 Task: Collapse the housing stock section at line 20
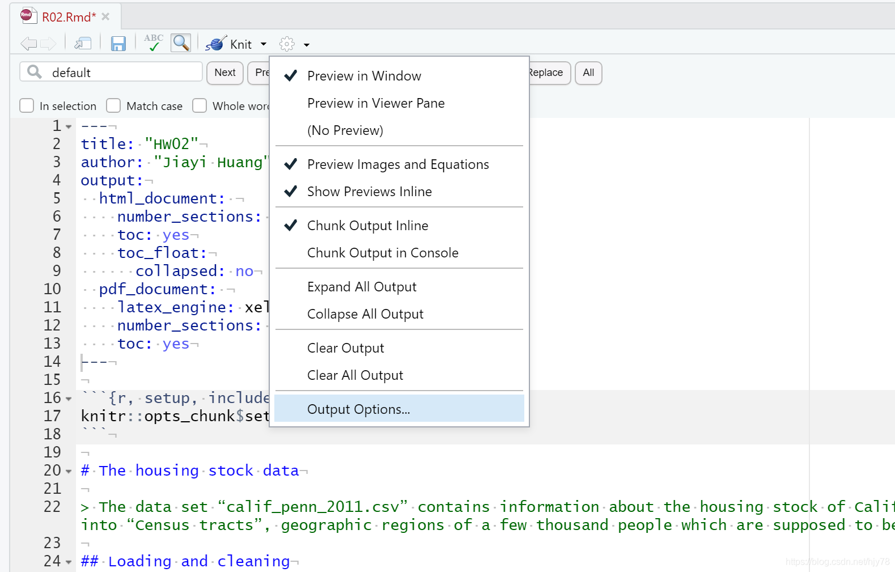pos(69,471)
